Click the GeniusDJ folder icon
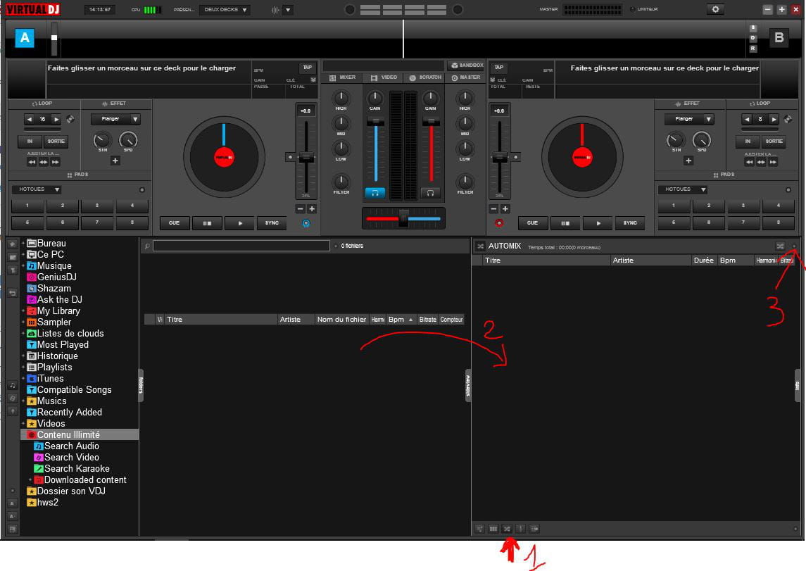 32,277
